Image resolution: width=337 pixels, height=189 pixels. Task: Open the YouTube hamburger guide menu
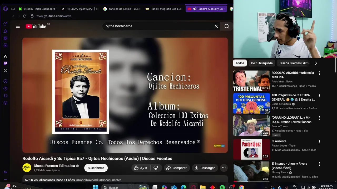(18, 26)
